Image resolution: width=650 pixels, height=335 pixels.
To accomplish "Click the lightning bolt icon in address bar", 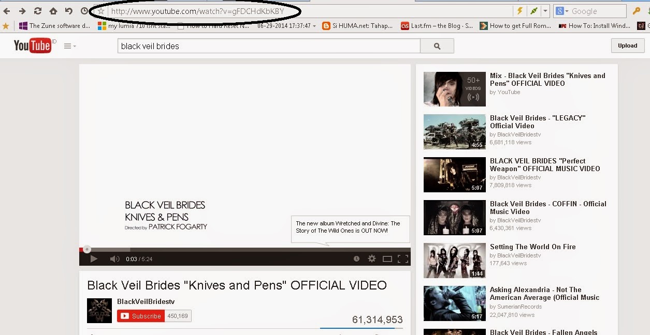I will point(521,11).
